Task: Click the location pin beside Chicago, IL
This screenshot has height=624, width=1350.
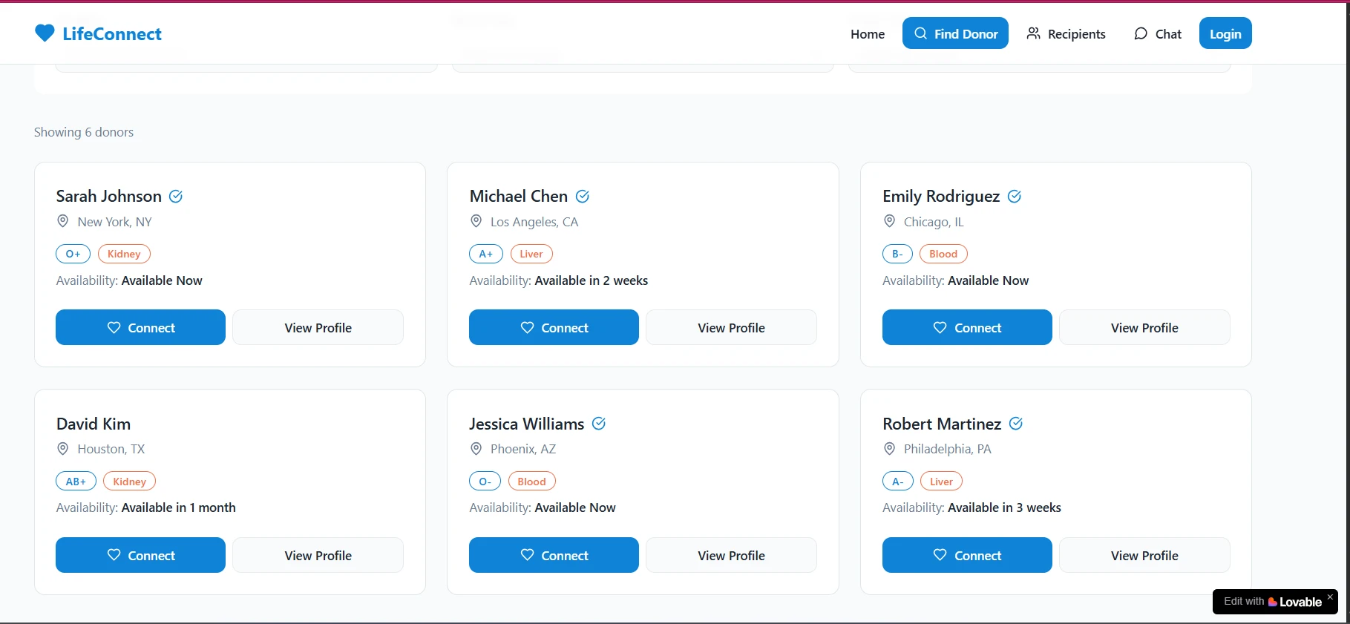Action: coord(889,221)
